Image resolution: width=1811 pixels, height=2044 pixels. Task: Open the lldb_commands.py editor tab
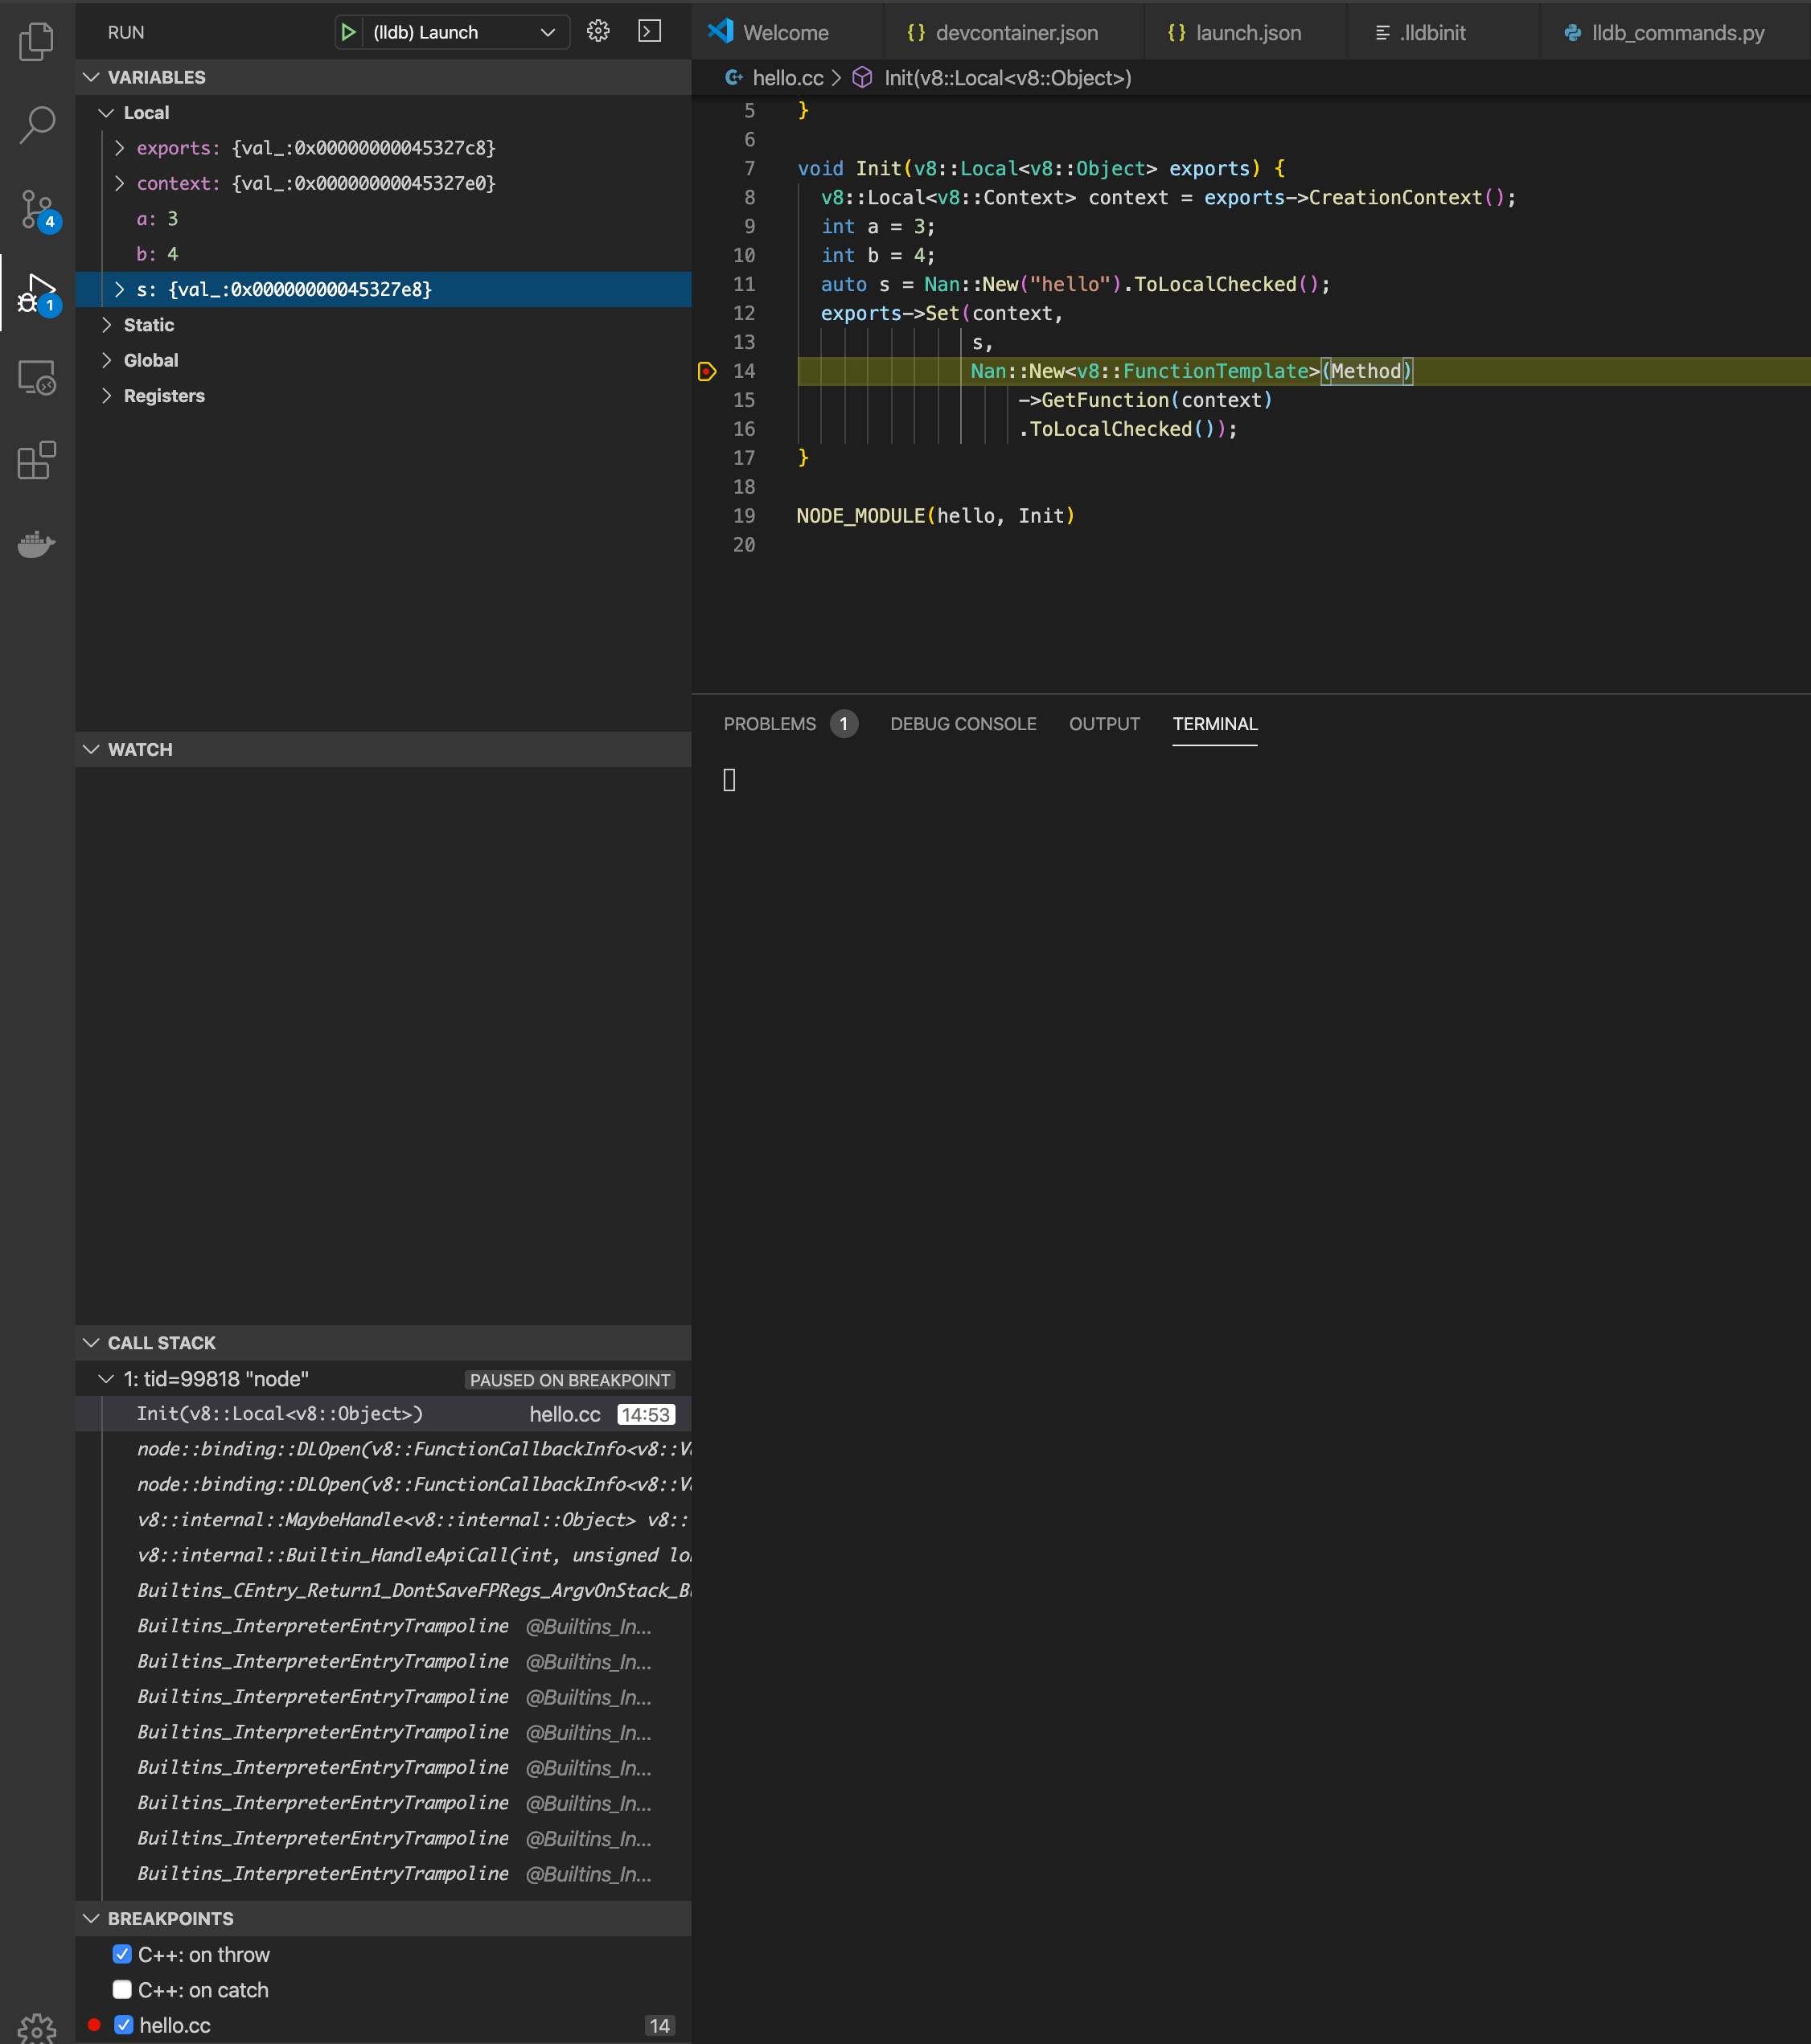[x=1676, y=33]
